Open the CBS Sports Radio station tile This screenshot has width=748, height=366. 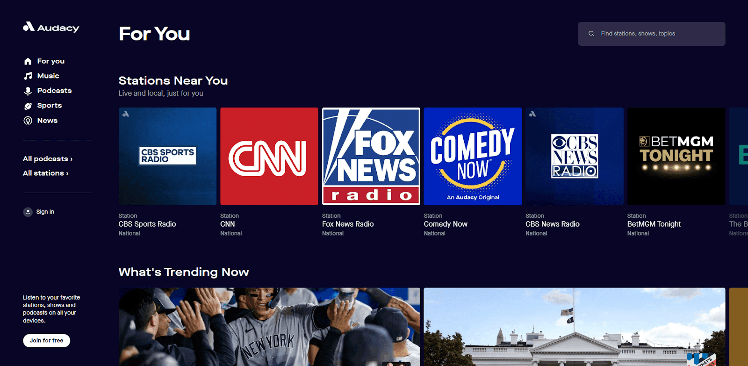[167, 156]
